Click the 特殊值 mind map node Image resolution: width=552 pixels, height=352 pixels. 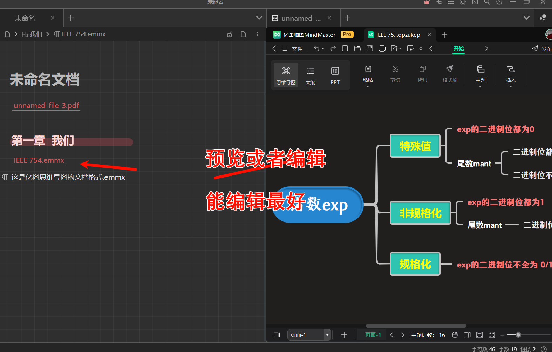[x=415, y=146]
